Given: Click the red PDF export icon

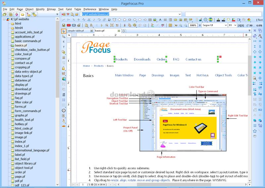Looking at the screenshot, I should pyautogui.click(x=69, y=25).
